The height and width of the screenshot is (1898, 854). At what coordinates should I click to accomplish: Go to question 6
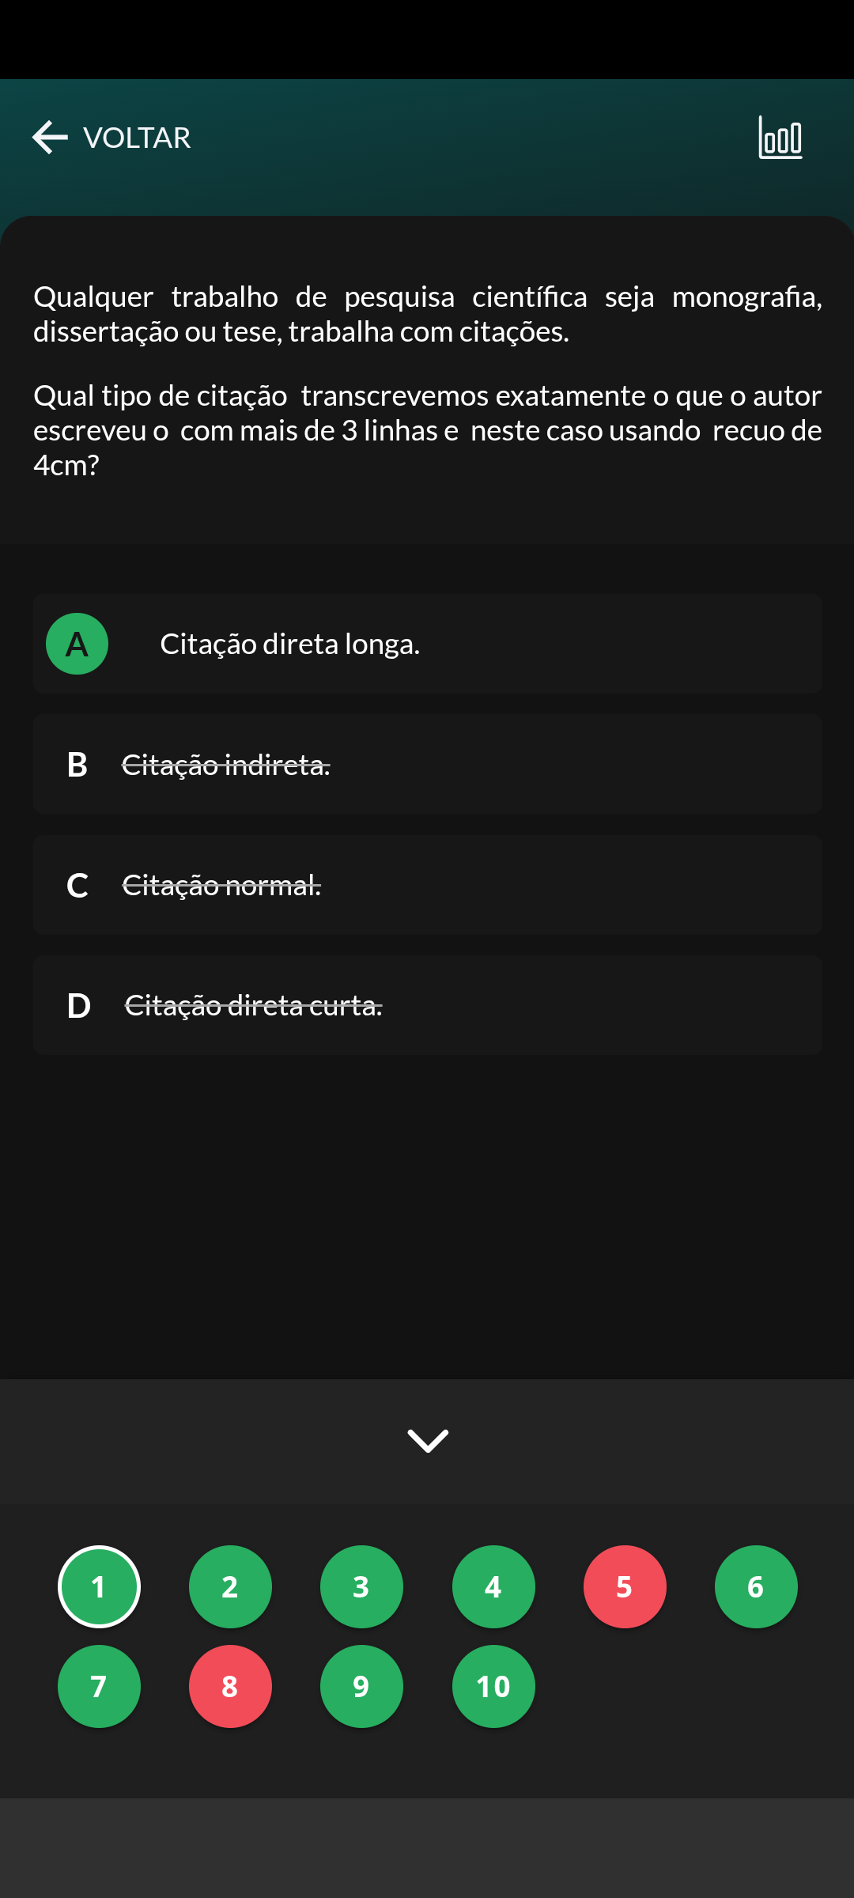pos(756,1586)
